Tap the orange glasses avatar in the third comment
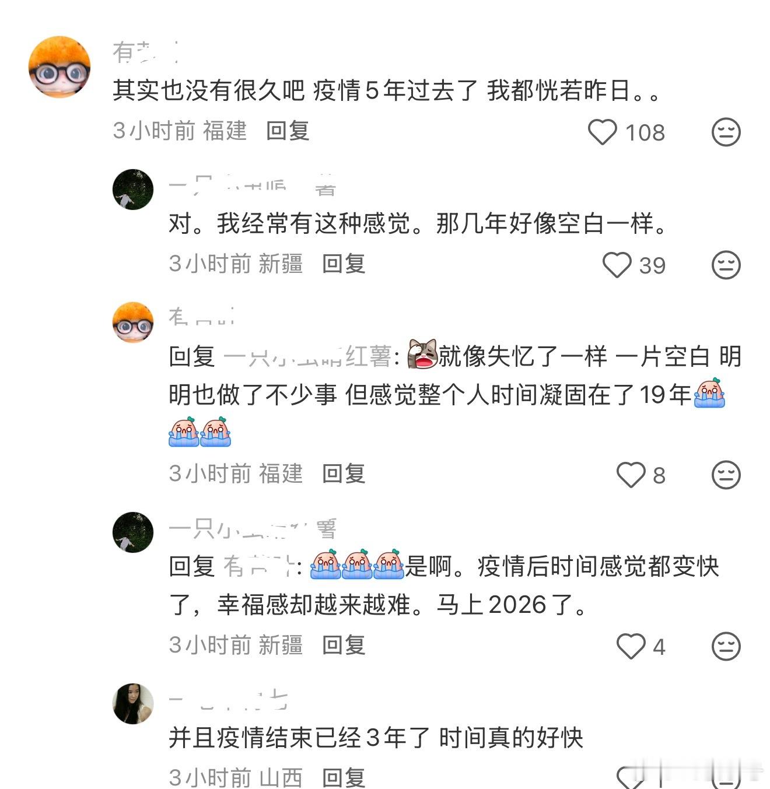770x789 pixels. pyautogui.click(x=133, y=322)
